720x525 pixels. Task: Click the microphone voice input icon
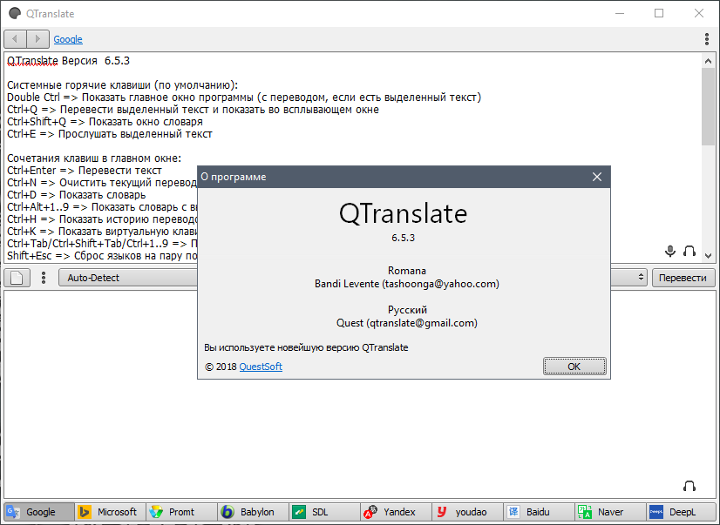(x=670, y=251)
